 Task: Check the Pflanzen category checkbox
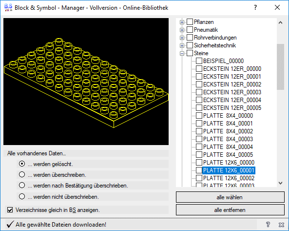pos(190,22)
